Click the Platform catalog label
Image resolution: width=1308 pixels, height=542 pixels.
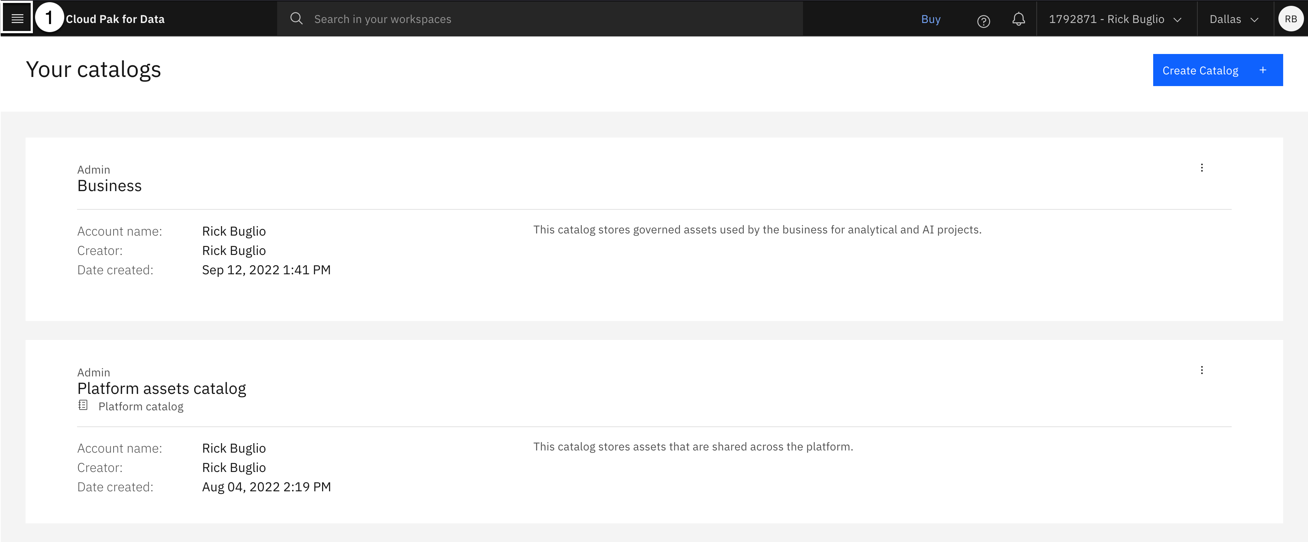click(141, 407)
